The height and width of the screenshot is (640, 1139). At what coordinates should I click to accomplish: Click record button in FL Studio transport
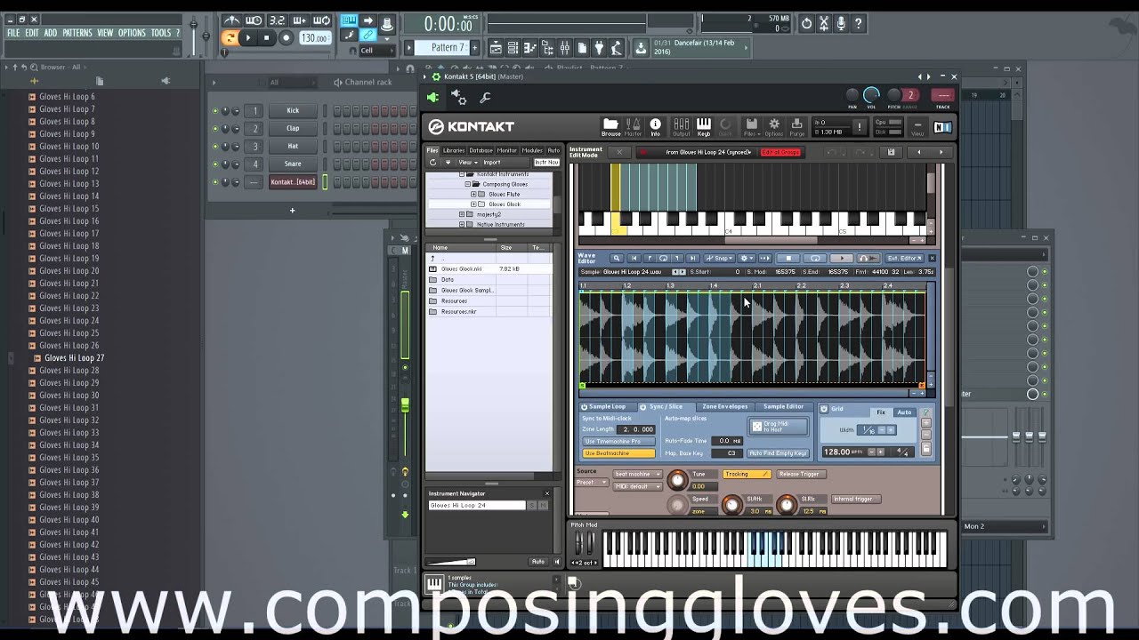(286, 37)
